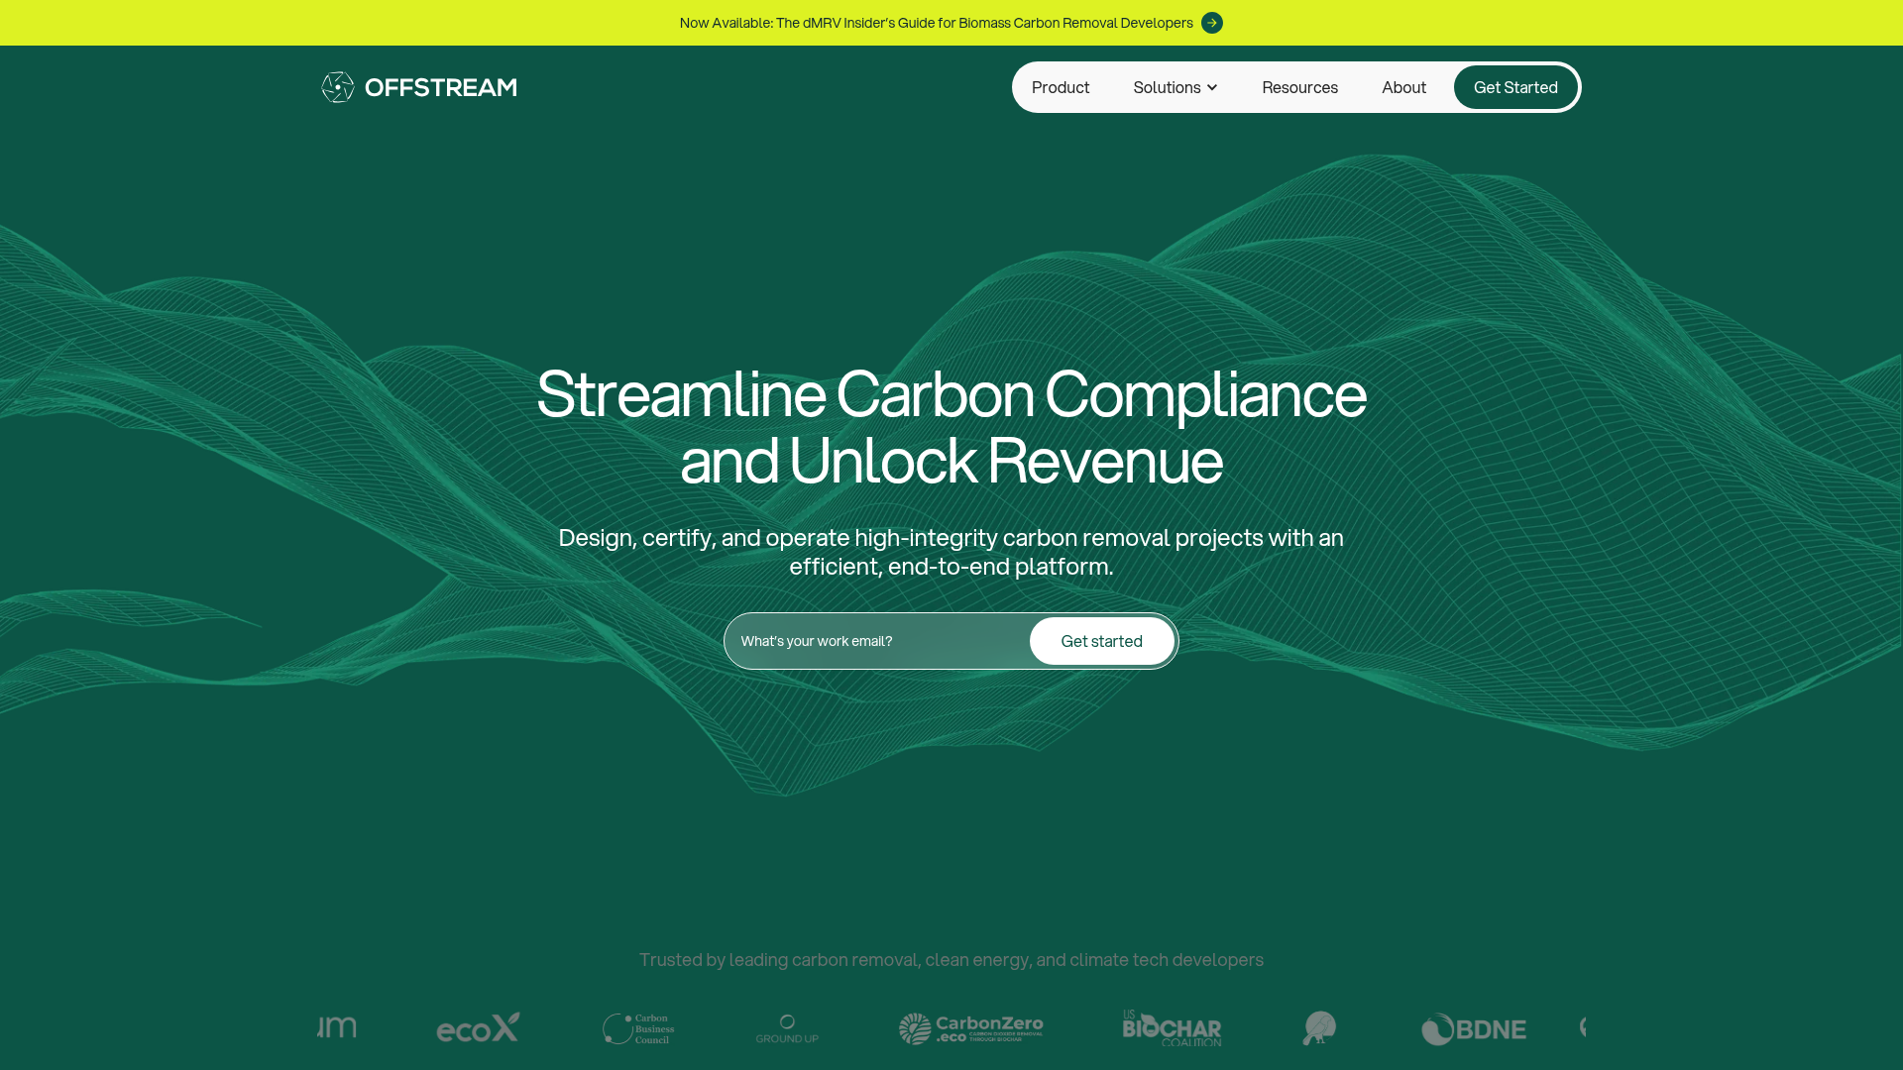Click the BDNE partner logo
Image resolution: width=1903 pixels, height=1070 pixels.
[1474, 1029]
